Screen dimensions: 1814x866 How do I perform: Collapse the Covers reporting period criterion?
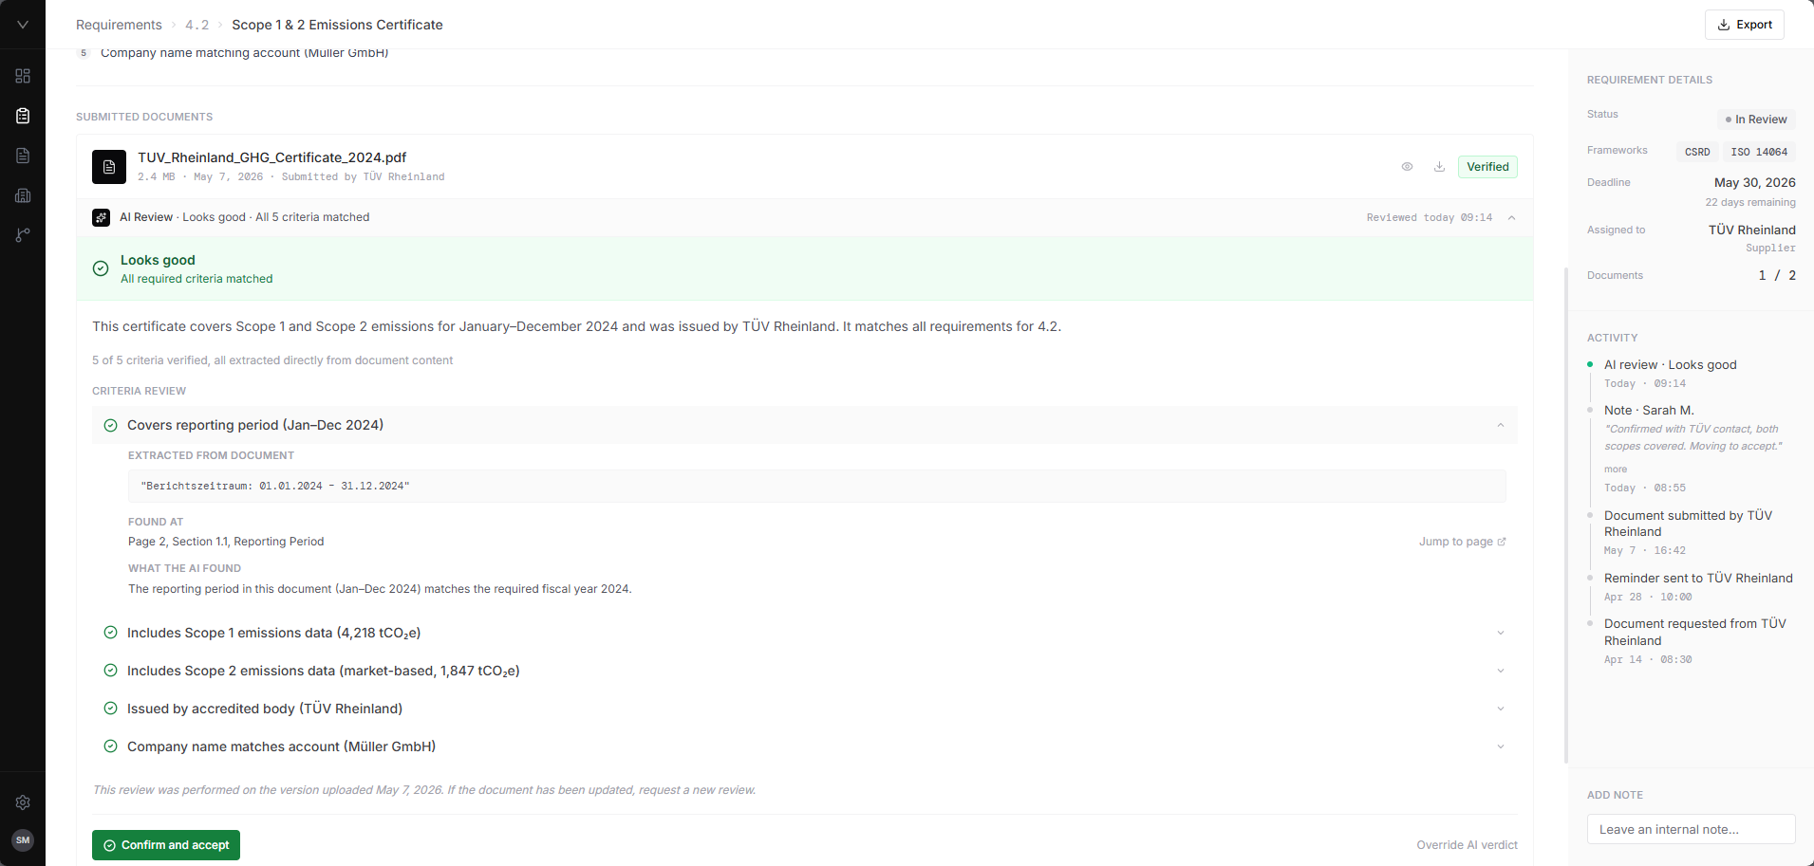click(1501, 425)
